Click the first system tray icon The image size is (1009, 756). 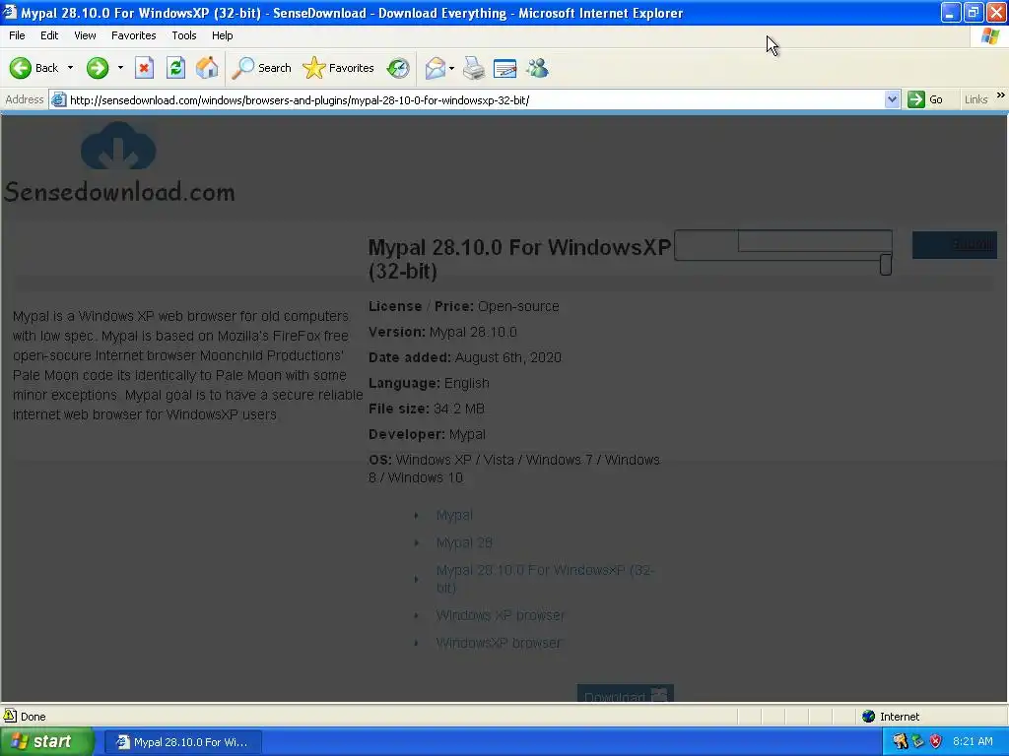point(901,741)
